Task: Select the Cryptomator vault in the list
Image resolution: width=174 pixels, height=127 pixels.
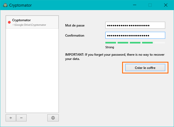Action: (x=32, y=22)
